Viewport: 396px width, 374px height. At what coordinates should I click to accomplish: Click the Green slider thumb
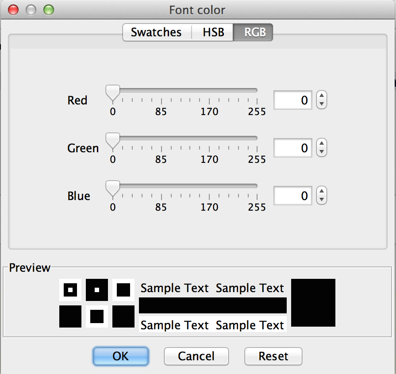pyautogui.click(x=113, y=140)
